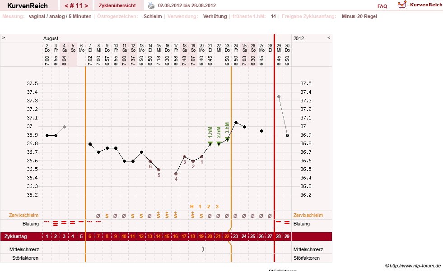443x271 pixels.
Task: Click the Zervixschleim label on the left
Action: tap(23, 215)
